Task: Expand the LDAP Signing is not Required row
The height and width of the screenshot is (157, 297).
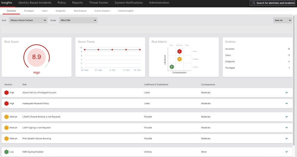Action: (x=287, y=128)
